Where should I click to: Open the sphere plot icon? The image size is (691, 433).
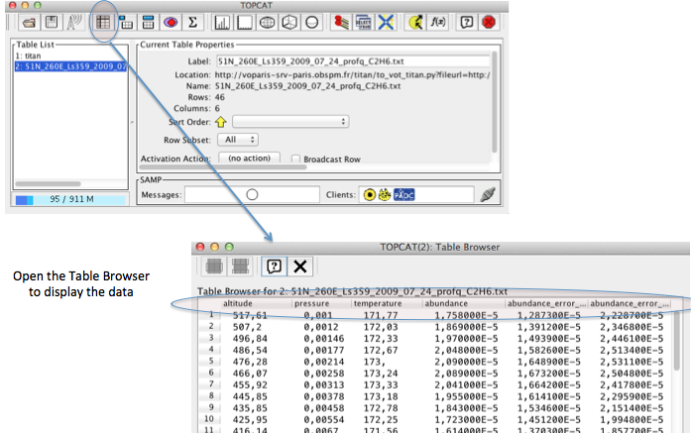click(x=311, y=23)
